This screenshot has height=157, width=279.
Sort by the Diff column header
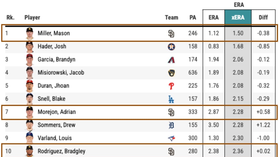(x=263, y=17)
